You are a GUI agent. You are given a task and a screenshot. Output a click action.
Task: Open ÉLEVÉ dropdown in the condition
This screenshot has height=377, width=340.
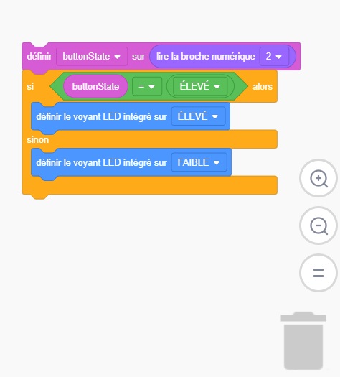[x=200, y=86]
